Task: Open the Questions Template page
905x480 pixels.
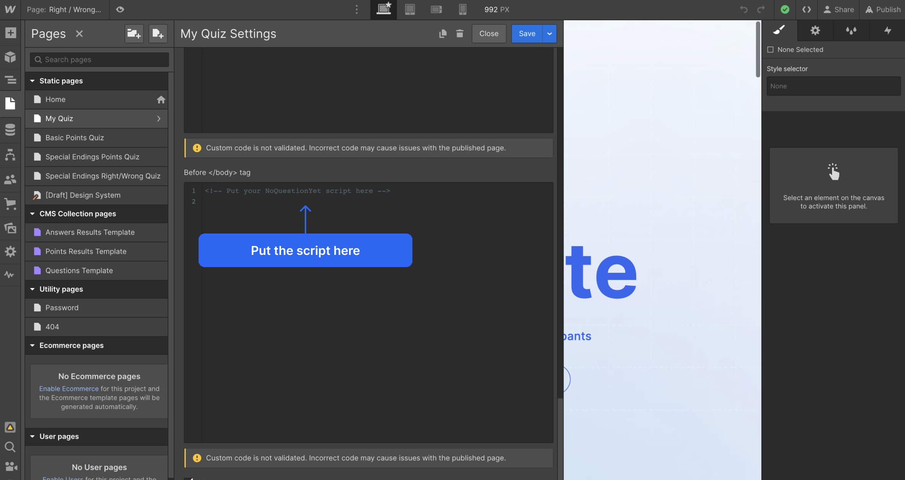Action: pyautogui.click(x=97, y=271)
